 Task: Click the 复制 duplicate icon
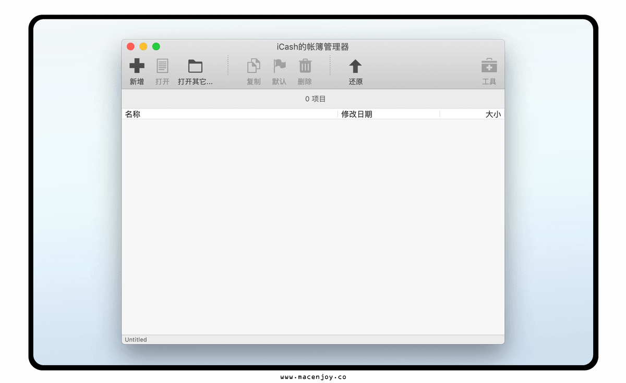[x=254, y=66]
